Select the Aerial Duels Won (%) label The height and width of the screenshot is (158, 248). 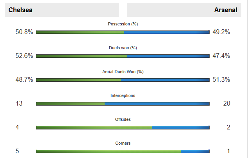(123, 72)
